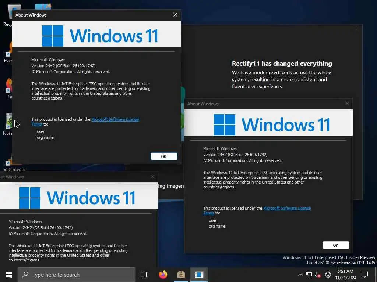The image size is (377, 282).
Task: Open the settings gear in system tray
Action: pyautogui.click(x=328, y=275)
